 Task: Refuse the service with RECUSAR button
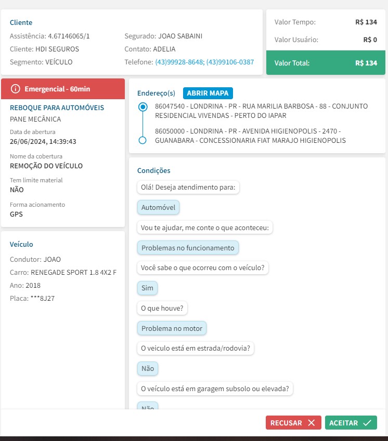click(x=293, y=423)
